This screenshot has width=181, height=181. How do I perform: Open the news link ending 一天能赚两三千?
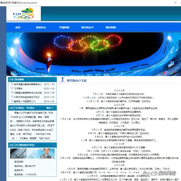pyautogui.click(x=25, y=102)
